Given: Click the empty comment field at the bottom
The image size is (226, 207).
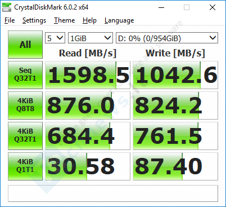Looking at the screenshot, I should coord(113,193).
